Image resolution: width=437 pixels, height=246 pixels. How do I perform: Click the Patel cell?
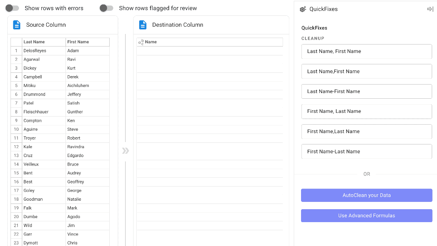click(x=44, y=103)
